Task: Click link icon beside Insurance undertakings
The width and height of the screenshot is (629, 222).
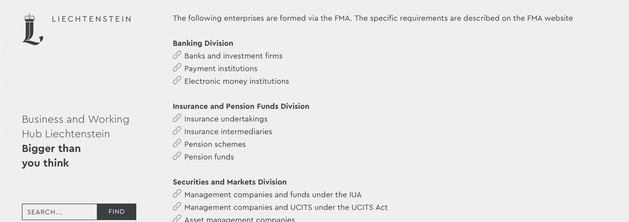Action: point(177,118)
